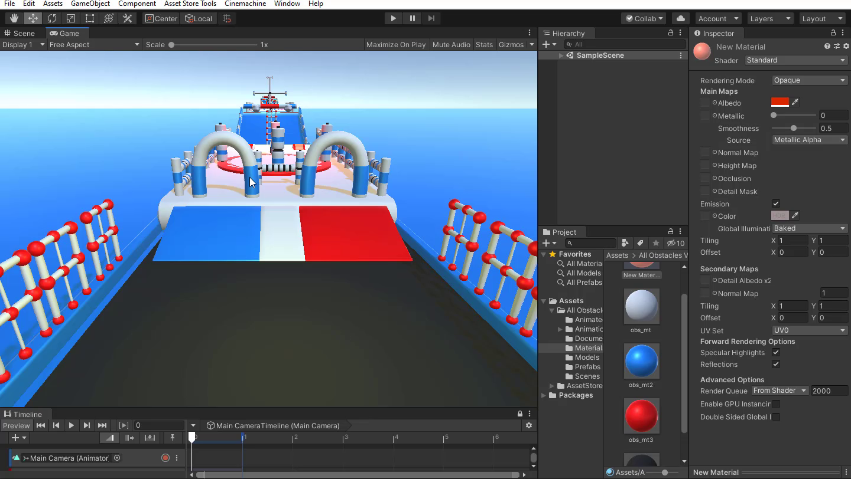Search by Type icon in Project panel
Viewport: 851px width, 479px height.
pyautogui.click(x=625, y=243)
